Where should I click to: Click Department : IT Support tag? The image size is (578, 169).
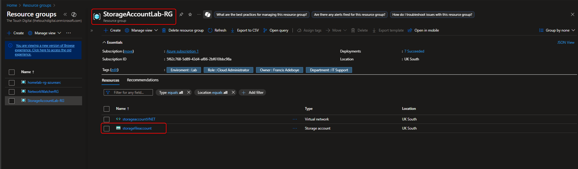pyautogui.click(x=329, y=70)
